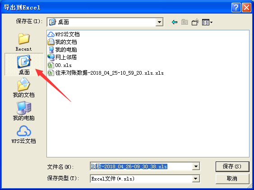The width and height of the screenshot is (254, 190).
Task: Expand the 保存类型 dropdown arrow
Action: tap(196, 179)
